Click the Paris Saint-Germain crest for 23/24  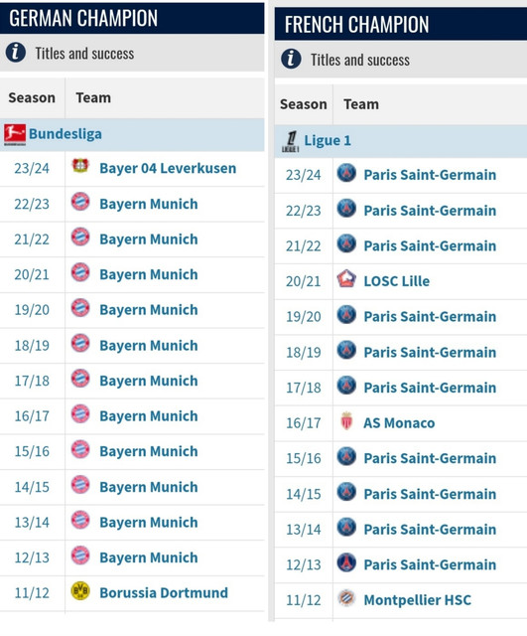[x=346, y=173]
